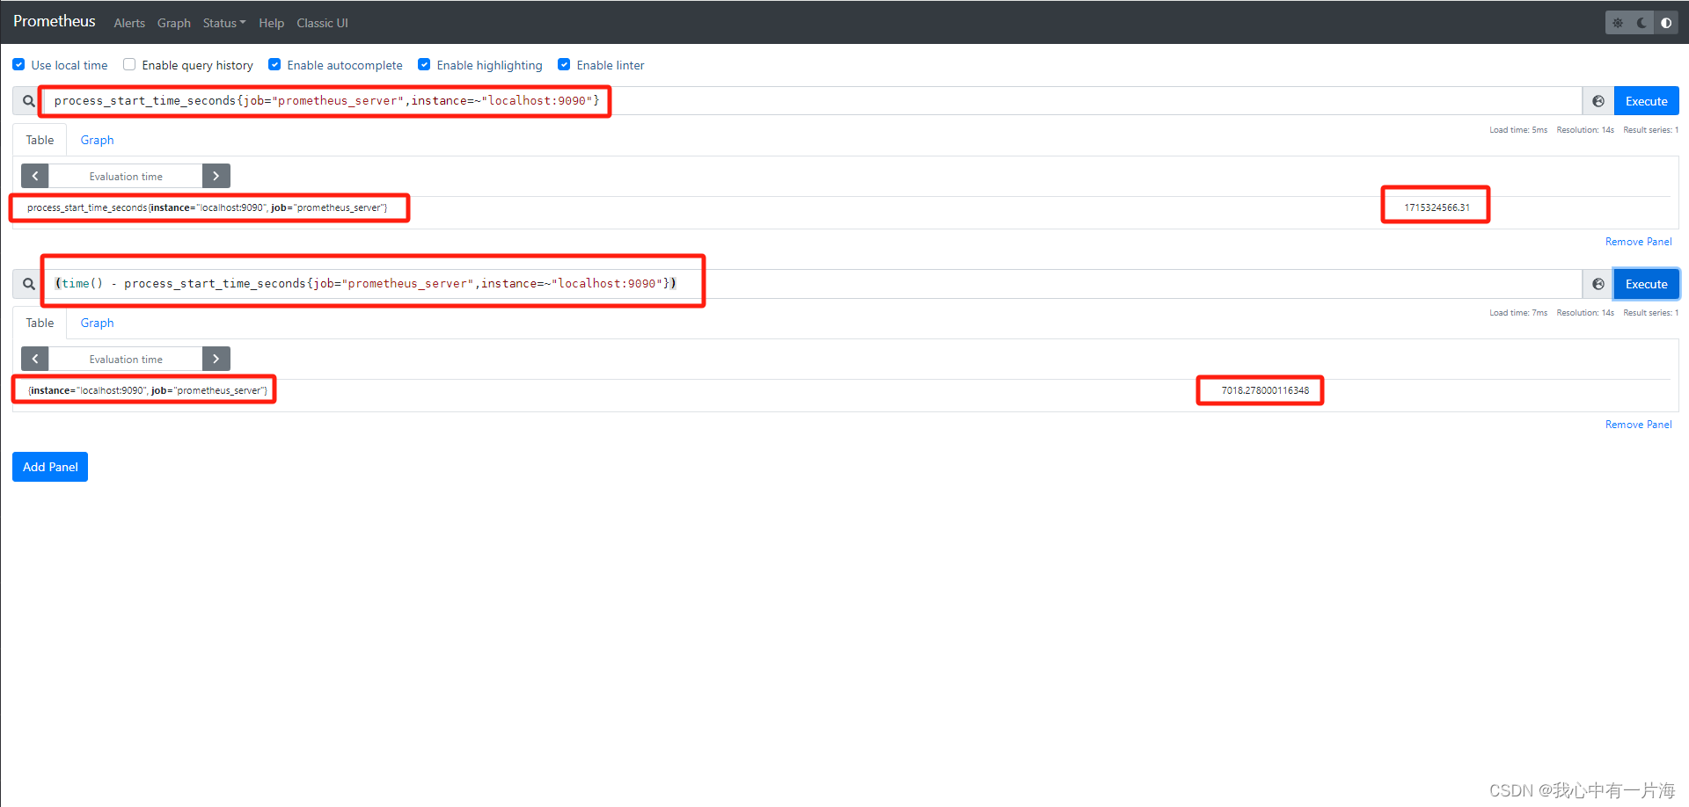The image size is (1689, 807).
Task: Select the auto-contrast theme icon
Action: (x=1666, y=23)
